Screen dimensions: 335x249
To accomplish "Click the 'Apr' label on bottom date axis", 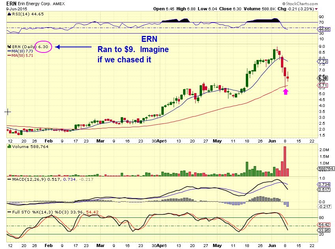I will point(160,245).
